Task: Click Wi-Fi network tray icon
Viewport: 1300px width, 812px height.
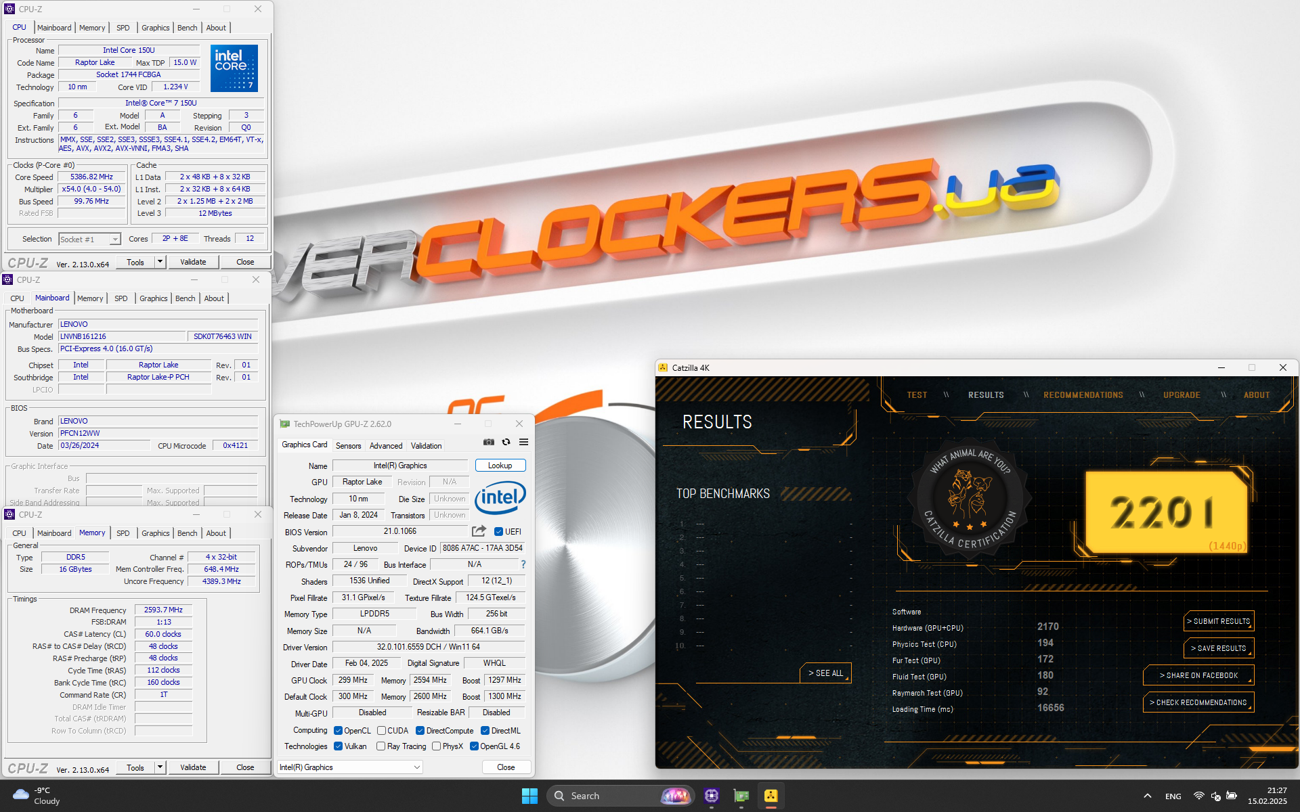Action: click(1198, 796)
